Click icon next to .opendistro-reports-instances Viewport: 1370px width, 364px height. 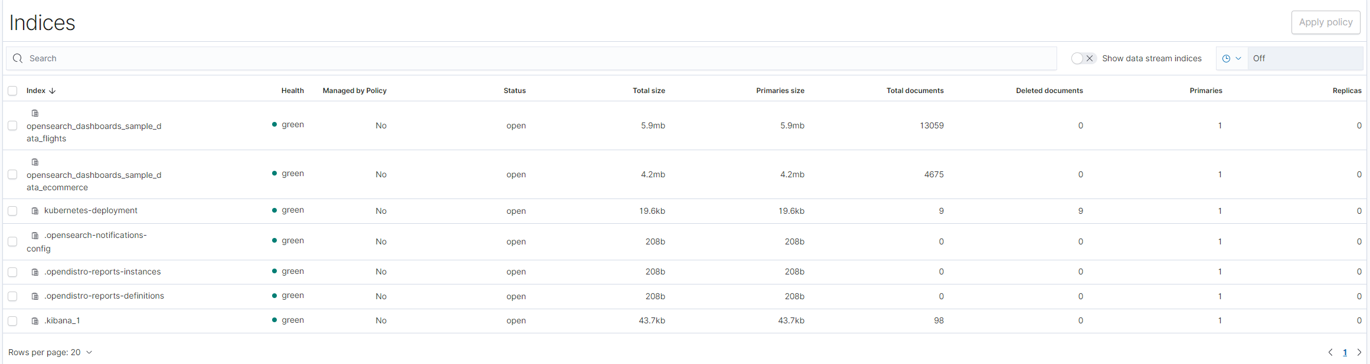35,272
